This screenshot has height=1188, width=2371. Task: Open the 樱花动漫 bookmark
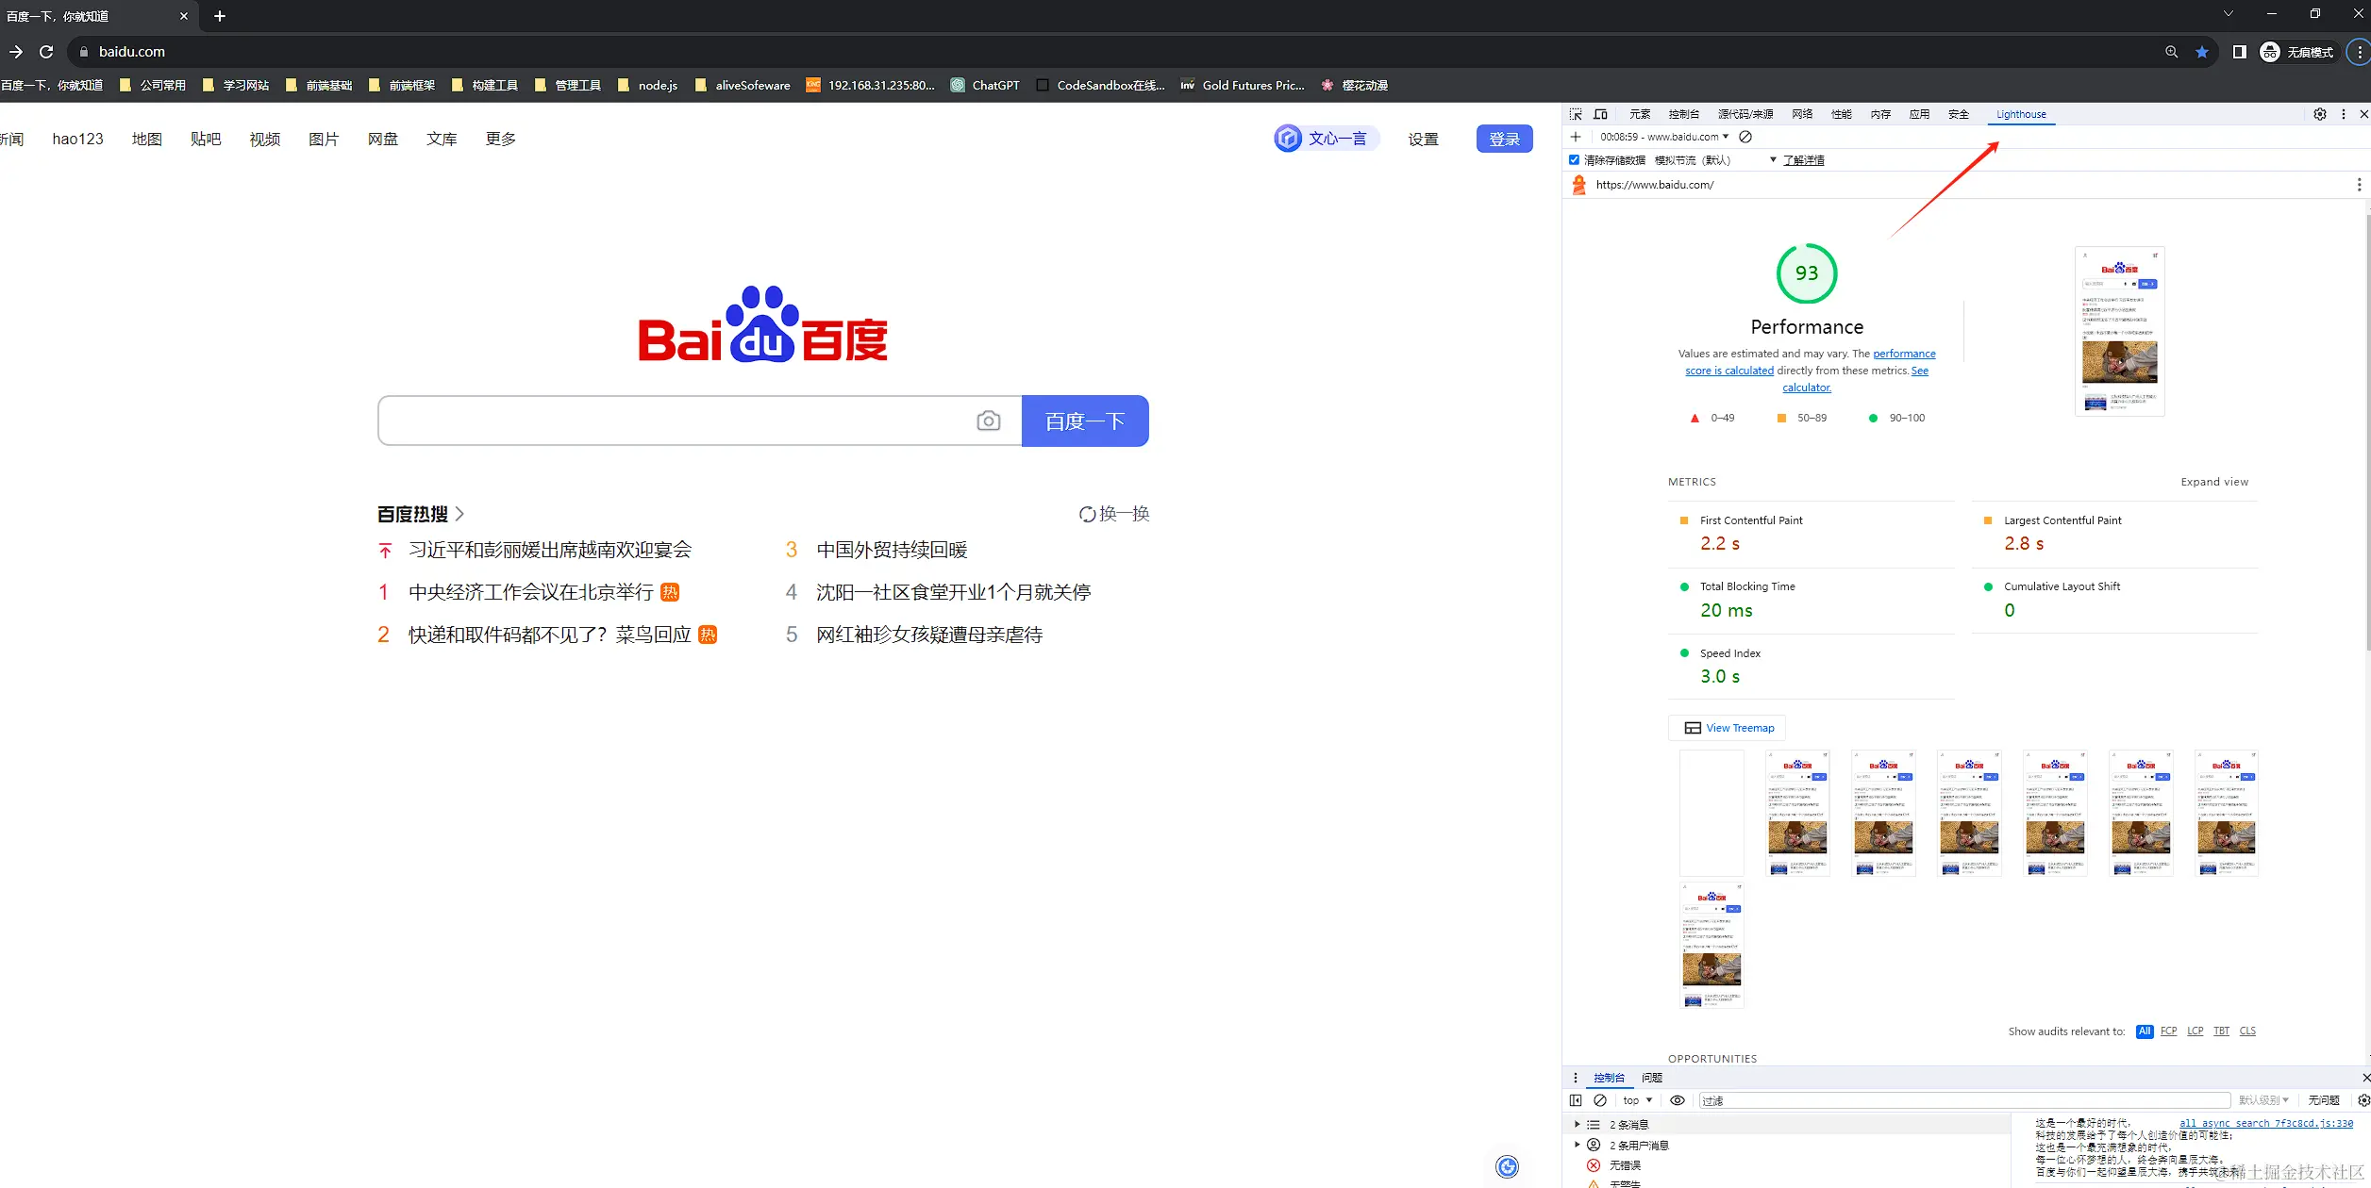[1355, 85]
